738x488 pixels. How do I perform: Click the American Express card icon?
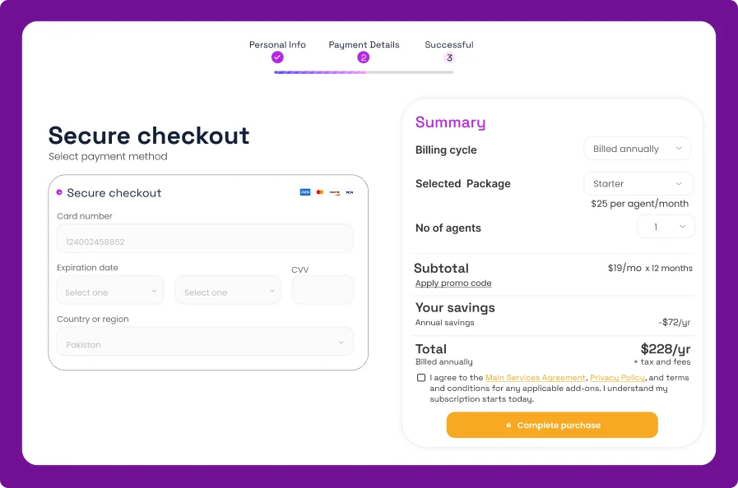pyautogui.click(x=305, y=192)
